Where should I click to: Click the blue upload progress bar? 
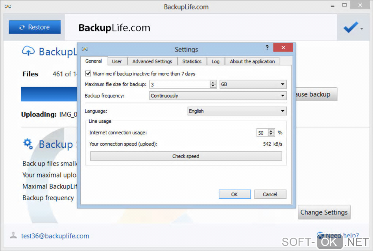49,94
